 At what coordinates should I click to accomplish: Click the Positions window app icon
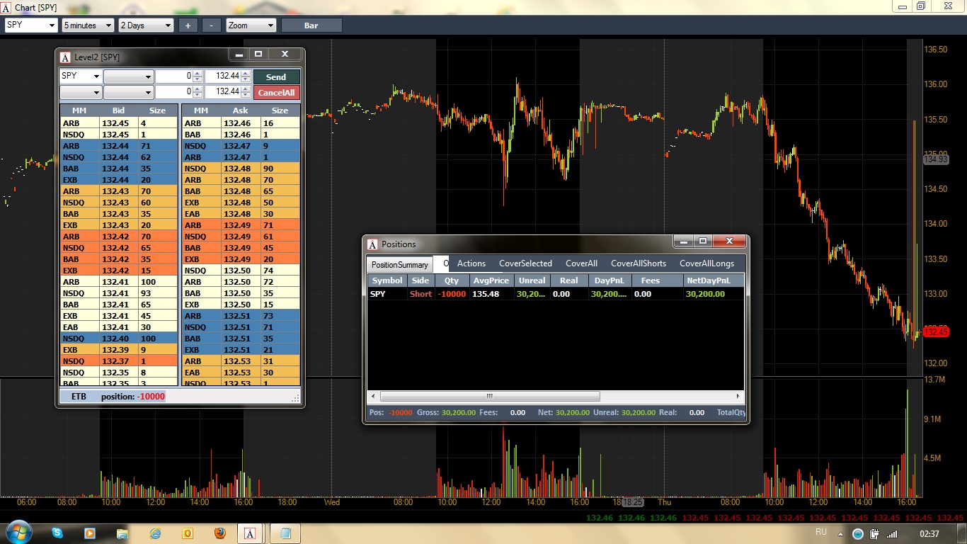tap(373, 244)
